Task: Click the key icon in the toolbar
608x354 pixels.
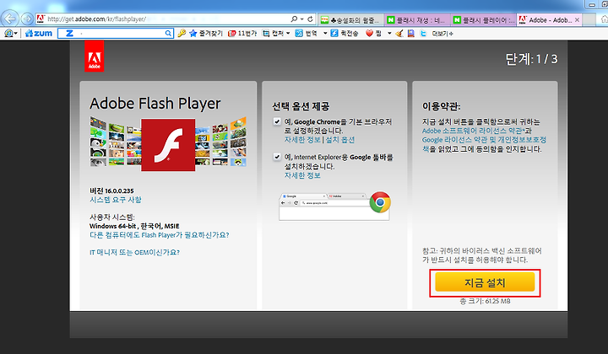Action: [182, 34]
